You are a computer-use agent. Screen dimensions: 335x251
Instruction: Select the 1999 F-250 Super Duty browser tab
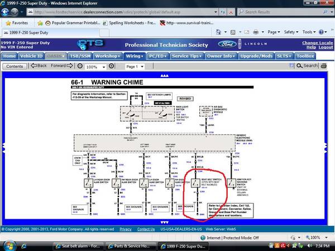coord(51,33)
